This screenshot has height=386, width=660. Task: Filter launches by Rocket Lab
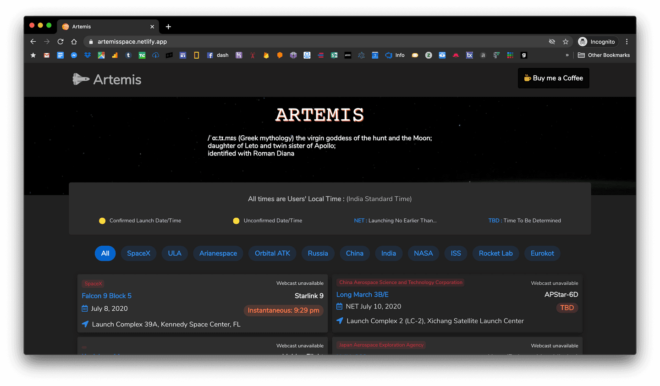495,254
